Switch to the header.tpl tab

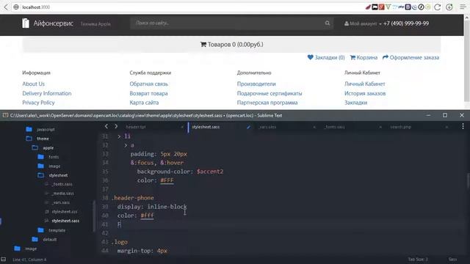click(x=136, y=127)
